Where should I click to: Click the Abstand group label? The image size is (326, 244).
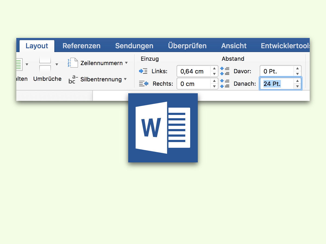tap(233, 59)
